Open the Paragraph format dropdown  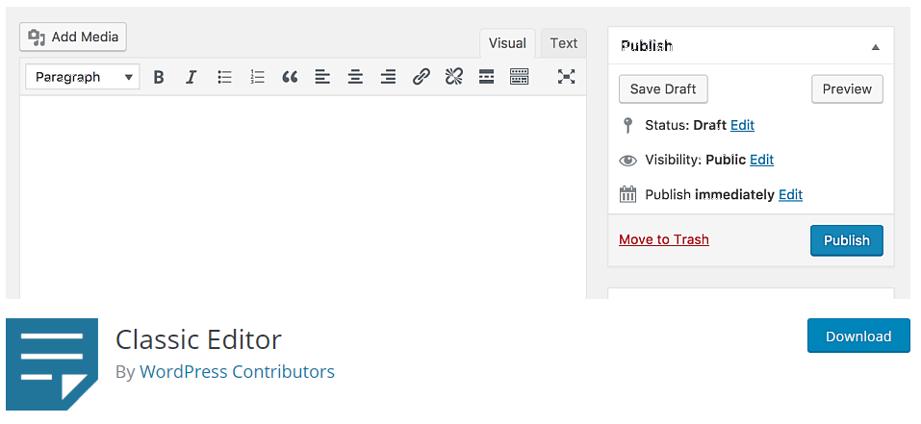coord(83,77)
